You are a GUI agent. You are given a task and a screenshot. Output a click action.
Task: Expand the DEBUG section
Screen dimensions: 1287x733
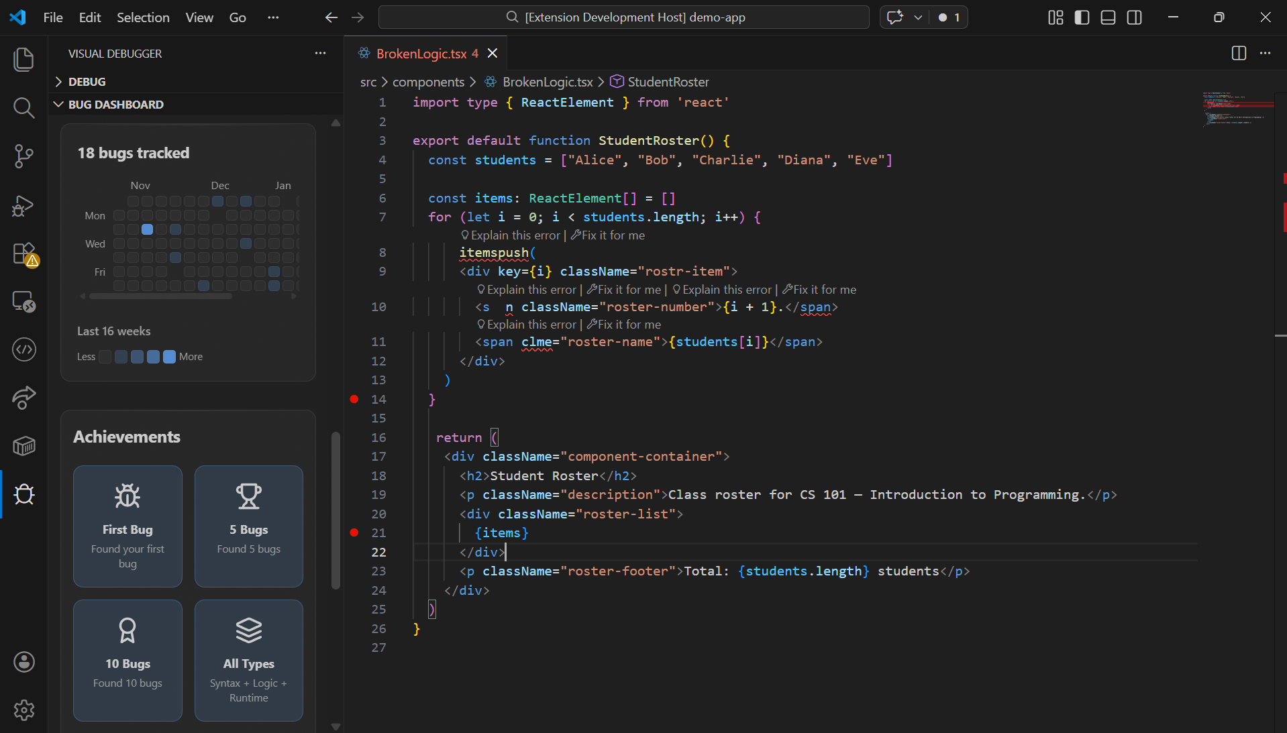tap(87, 82)
